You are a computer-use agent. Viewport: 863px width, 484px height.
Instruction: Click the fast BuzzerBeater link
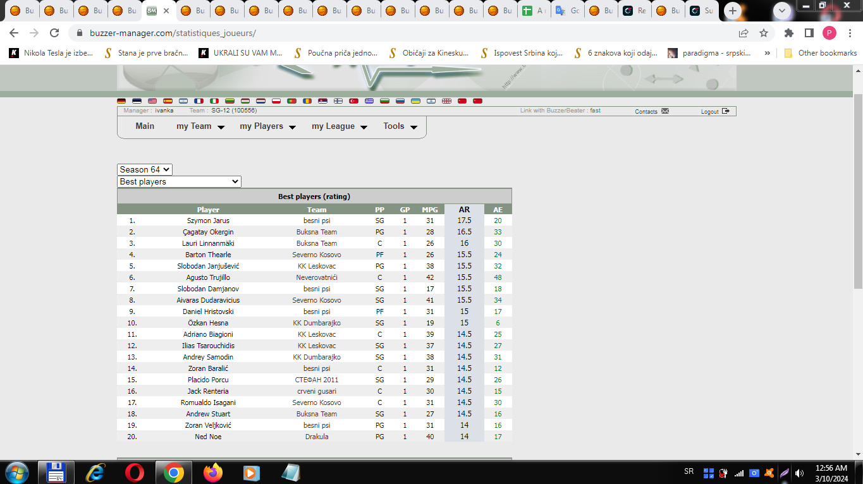595,111
